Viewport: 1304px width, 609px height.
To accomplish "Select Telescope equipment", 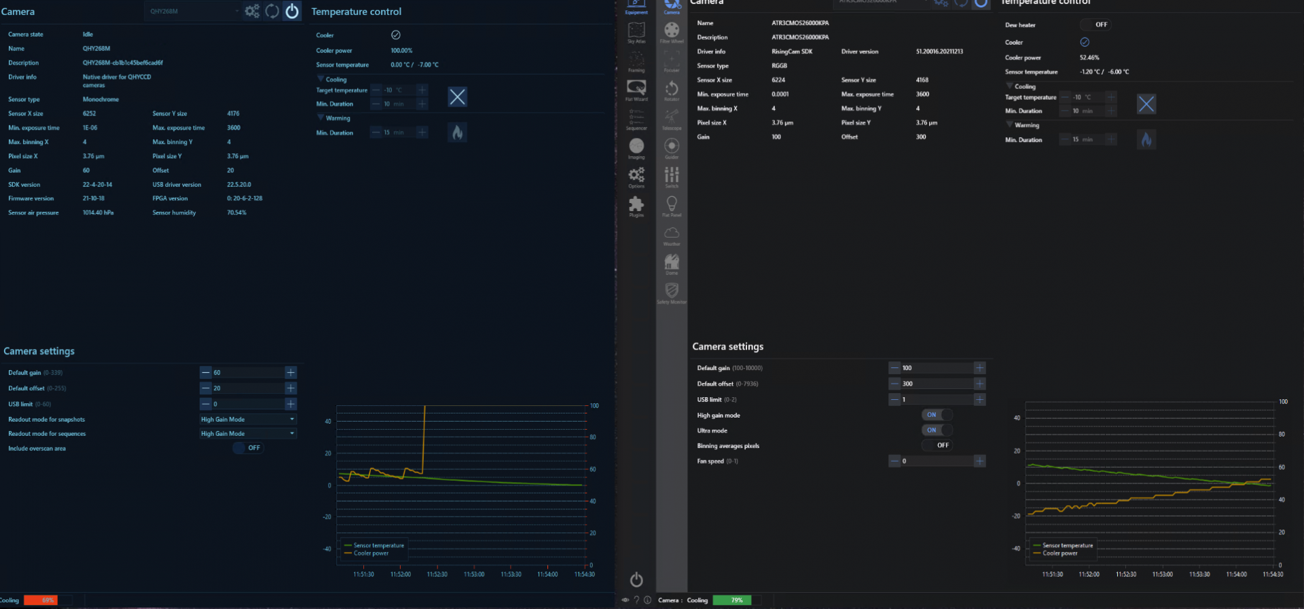I will tap(672, 119).
